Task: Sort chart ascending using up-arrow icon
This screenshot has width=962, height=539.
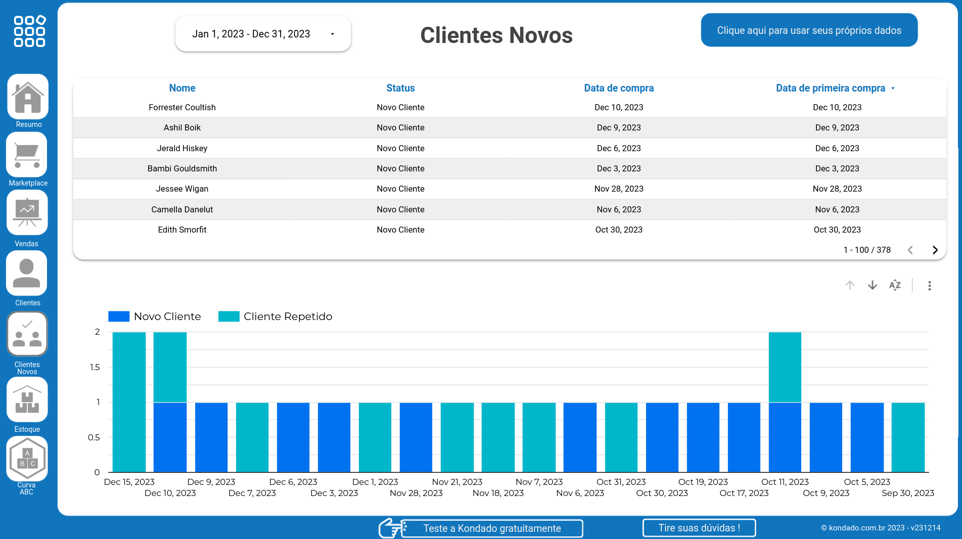Action: pyautogui.click(x=850, y=285)
